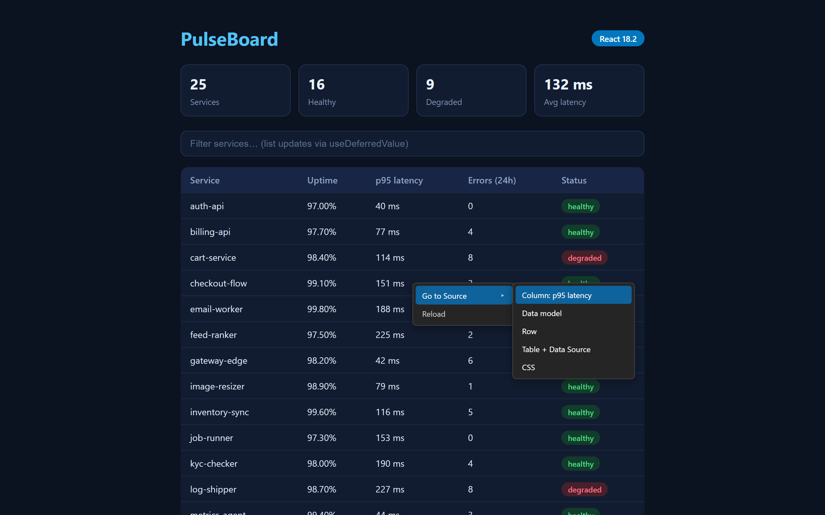Click the p95 latency column header
The image size is (825, 515).
(399, 180)
